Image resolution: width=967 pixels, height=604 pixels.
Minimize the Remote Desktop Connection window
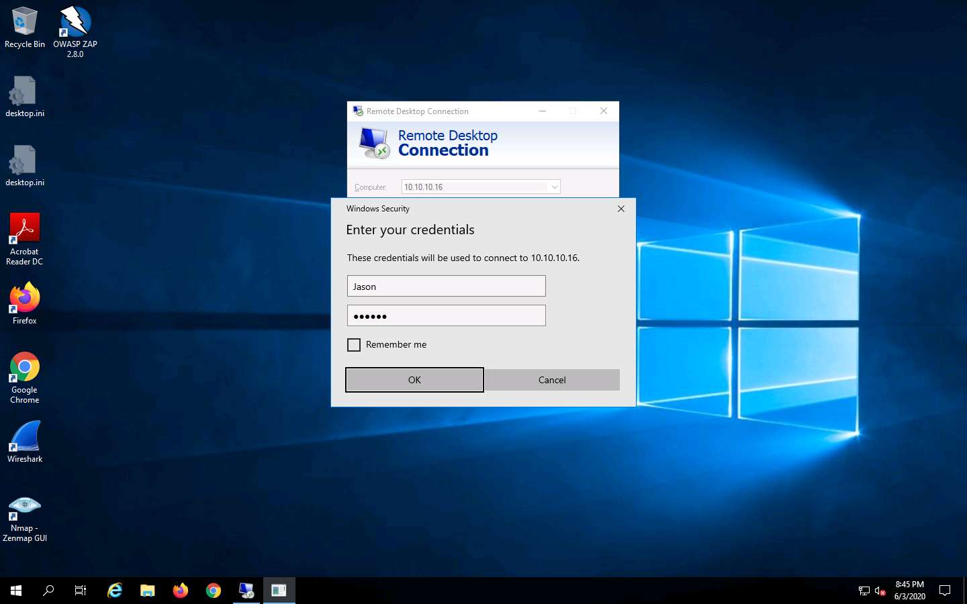coord(543,111)
